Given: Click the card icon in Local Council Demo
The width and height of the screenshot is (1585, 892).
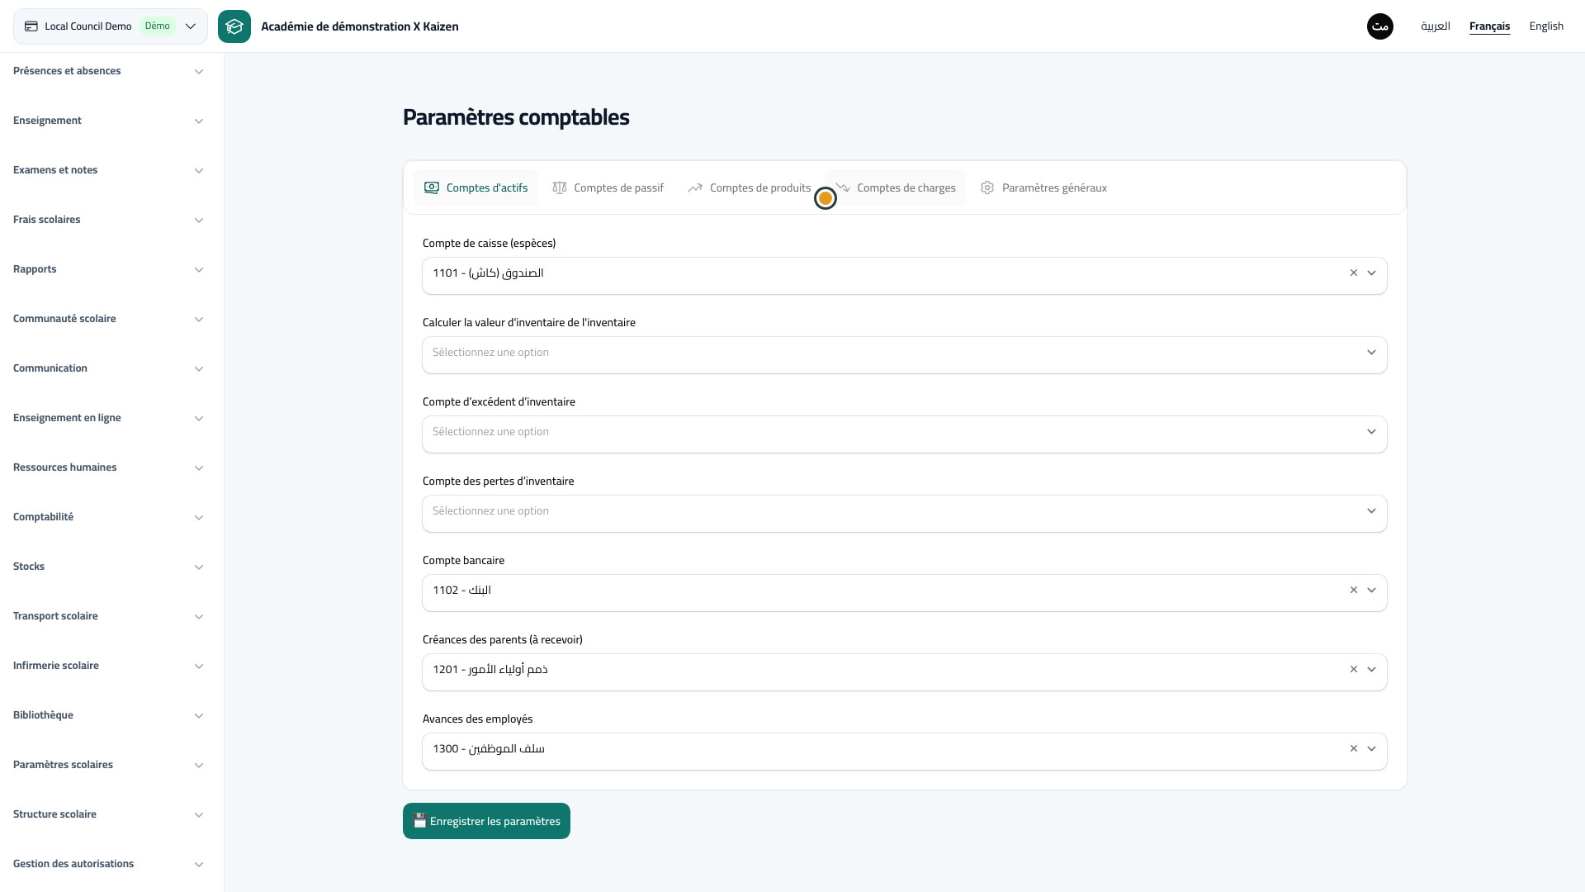Looking at the screenshot, I should (31, 26).
